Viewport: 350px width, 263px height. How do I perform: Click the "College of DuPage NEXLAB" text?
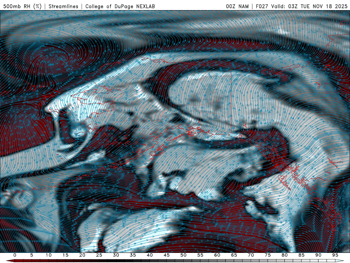tap(120, 6)
